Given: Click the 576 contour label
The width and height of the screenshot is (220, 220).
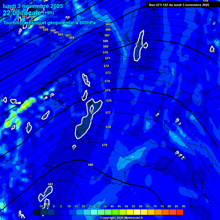Looking at the screenshot, I should (109, 101).
